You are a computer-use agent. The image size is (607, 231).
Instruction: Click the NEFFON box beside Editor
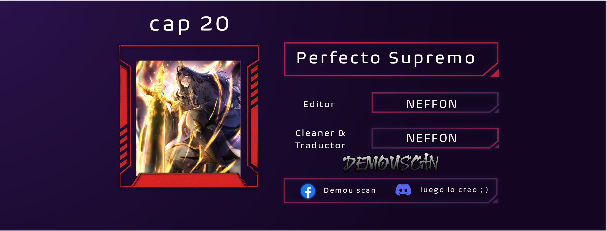435,103
